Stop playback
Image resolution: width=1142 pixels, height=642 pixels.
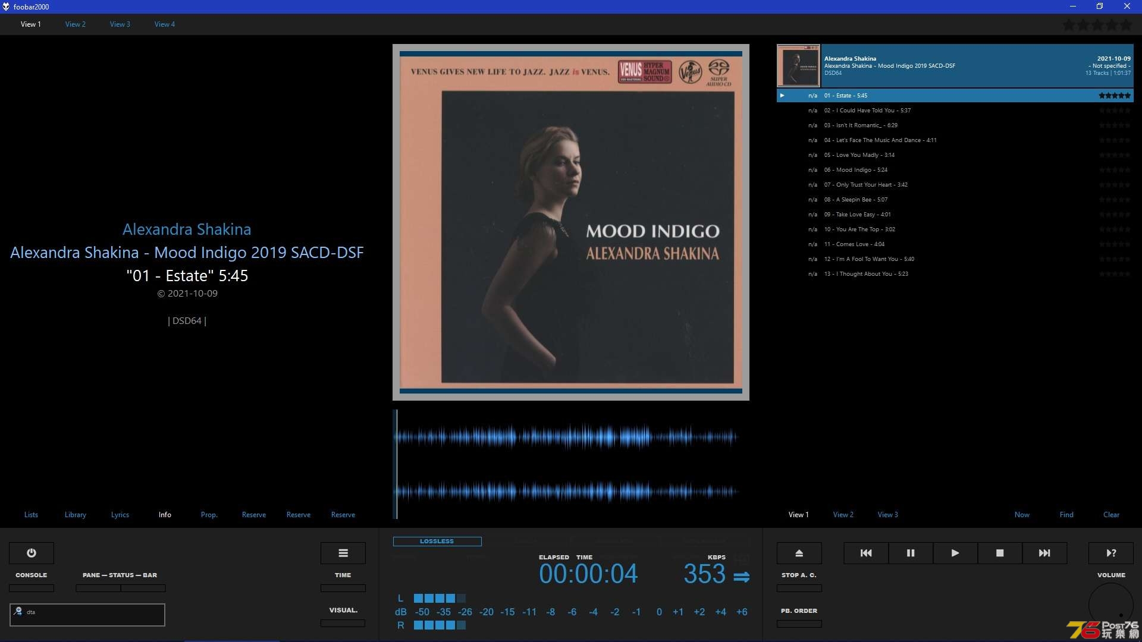[1000, 553]
